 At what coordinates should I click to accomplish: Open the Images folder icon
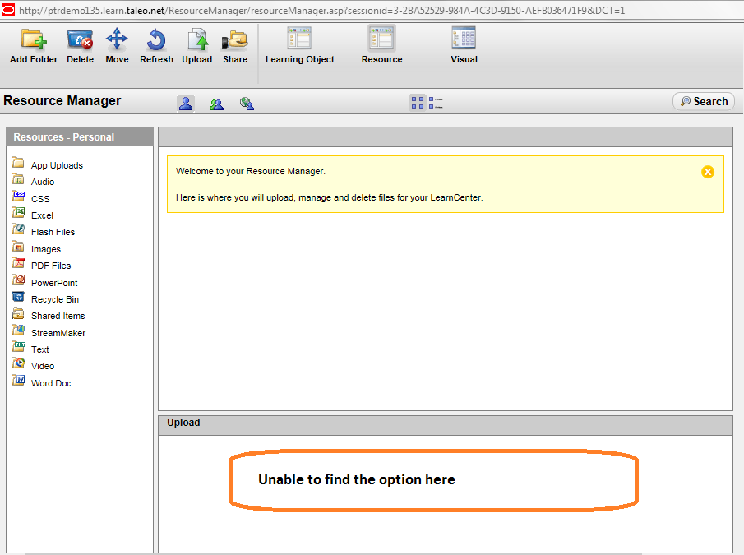(x=18, y=246)
